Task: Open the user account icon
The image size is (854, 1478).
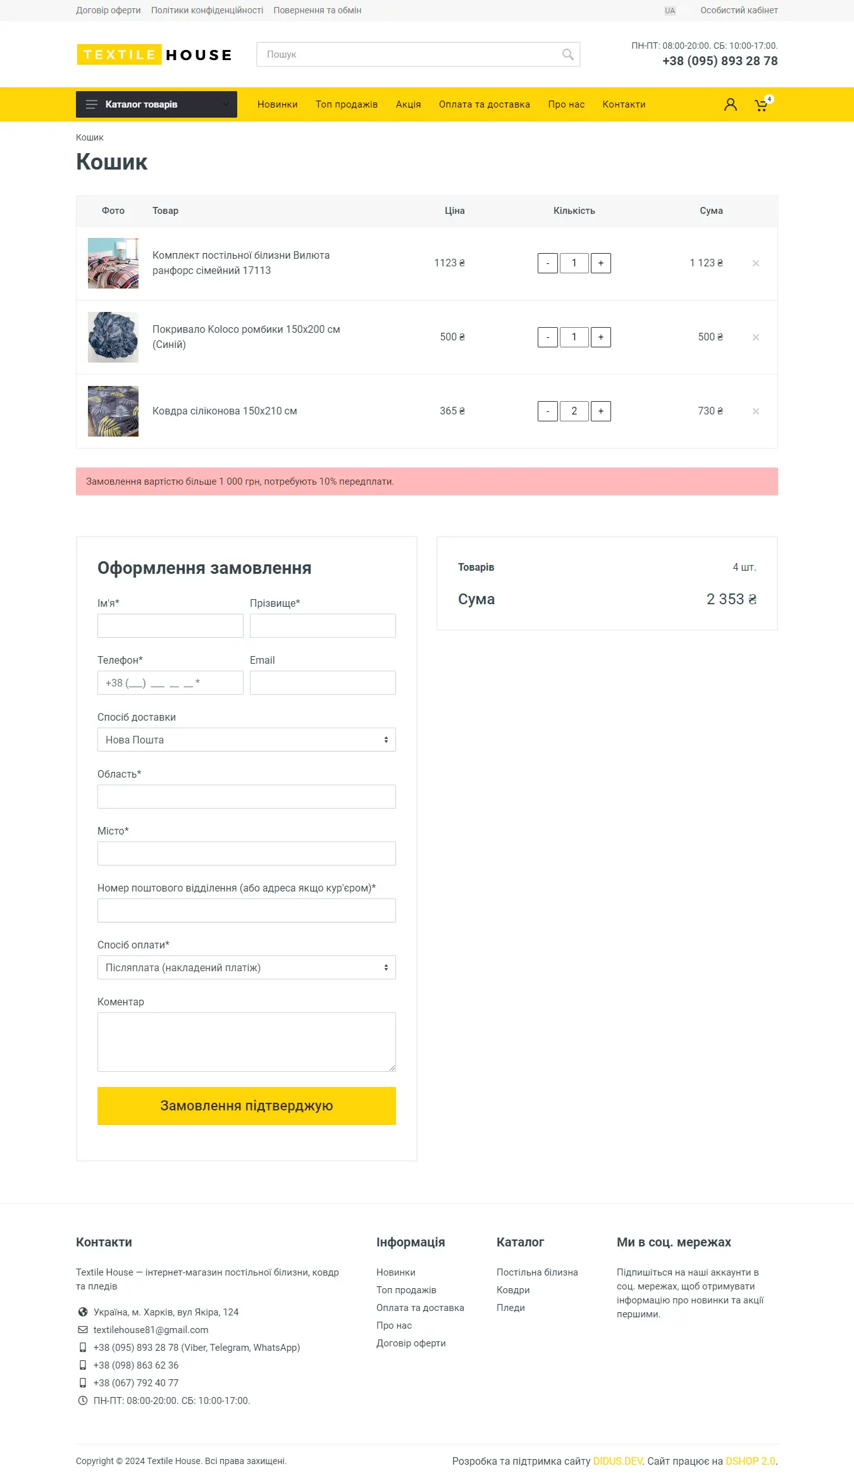Action: (x=730, y=104)
